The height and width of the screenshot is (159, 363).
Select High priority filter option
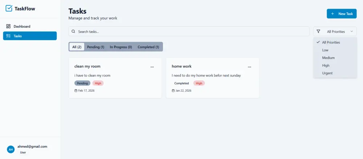click(x=326, y=66)
